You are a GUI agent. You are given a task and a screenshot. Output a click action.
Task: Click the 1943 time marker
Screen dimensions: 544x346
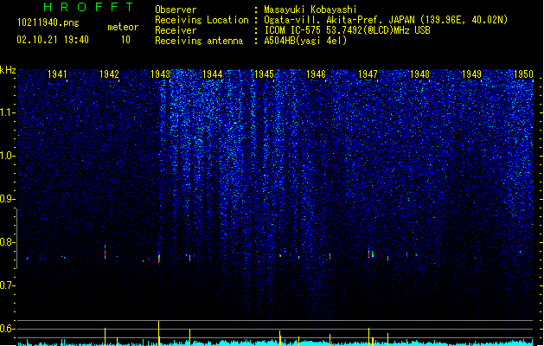(x=161, y=74)
